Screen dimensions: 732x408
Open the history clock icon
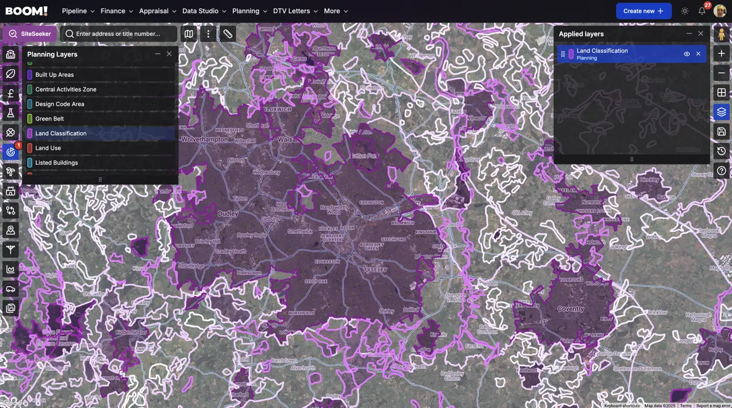tap(721, 151)
